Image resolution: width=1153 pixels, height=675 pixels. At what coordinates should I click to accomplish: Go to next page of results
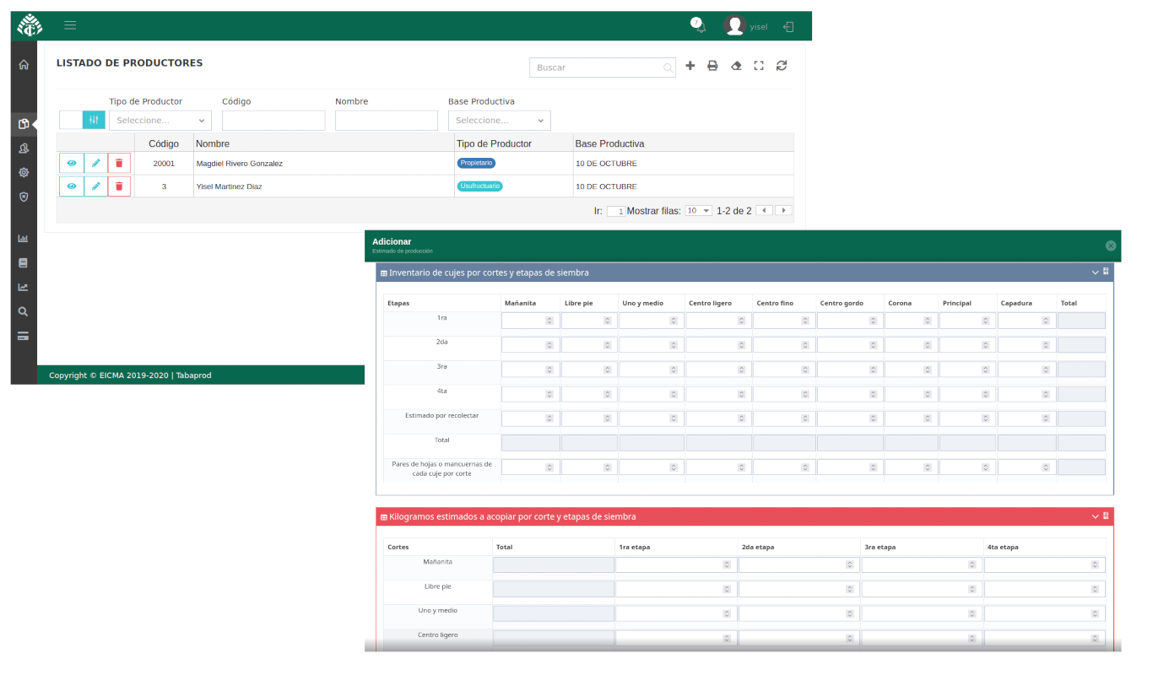[x=783, y=211]
